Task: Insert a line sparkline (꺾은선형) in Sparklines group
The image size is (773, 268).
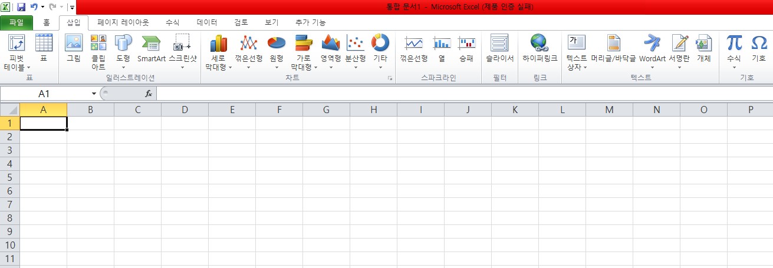Action: pos(414,48)
